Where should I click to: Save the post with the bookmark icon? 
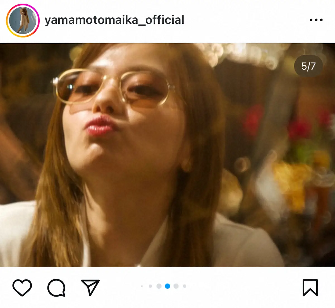coord(310,287)
